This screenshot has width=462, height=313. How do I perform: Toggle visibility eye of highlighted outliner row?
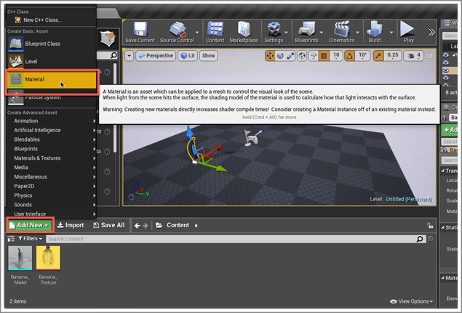[x=446, y=70]
